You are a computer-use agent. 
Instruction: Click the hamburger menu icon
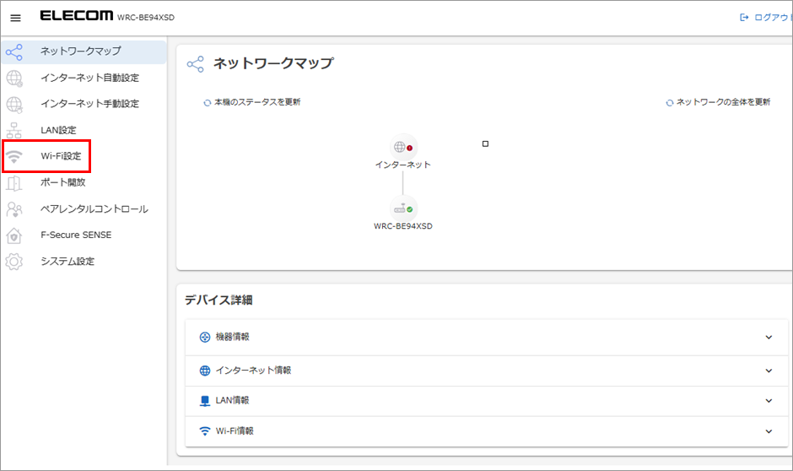(x=15, y=18)
